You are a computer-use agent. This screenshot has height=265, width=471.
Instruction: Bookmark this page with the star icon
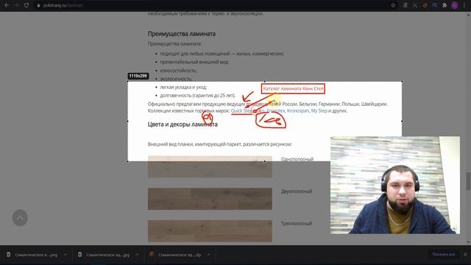tap(393, 5)
